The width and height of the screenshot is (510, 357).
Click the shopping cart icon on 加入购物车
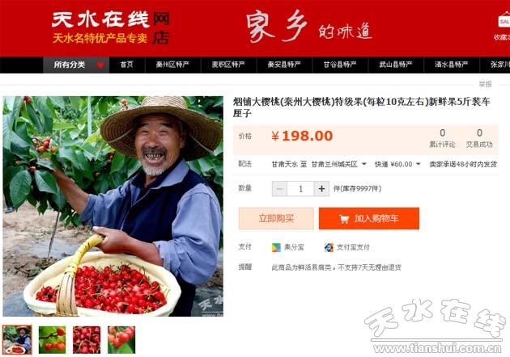coord(344,219)
